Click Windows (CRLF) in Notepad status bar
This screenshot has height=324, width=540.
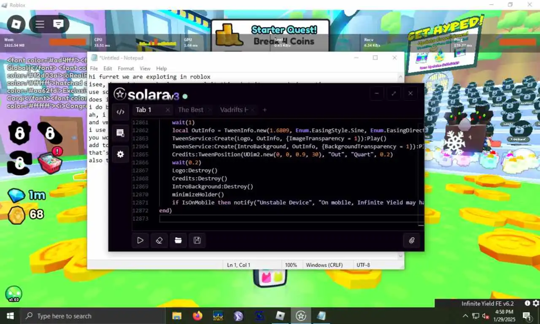(x=324, y=265)
